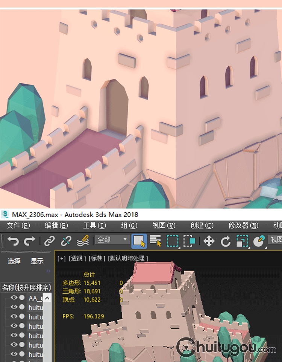Activate the Select and Rotate tool
282x362 pixels.
[226, 241]
